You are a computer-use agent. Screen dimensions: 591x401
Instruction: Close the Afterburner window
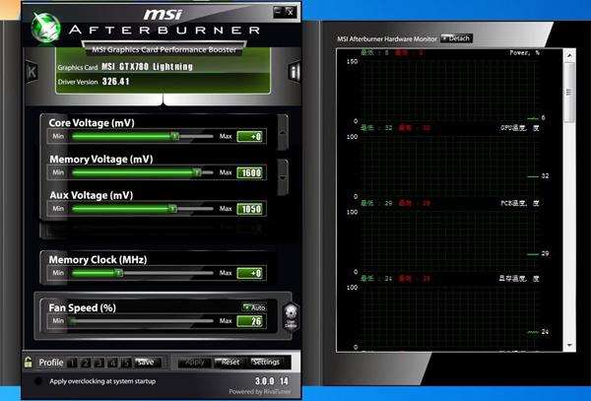point(291,12)
